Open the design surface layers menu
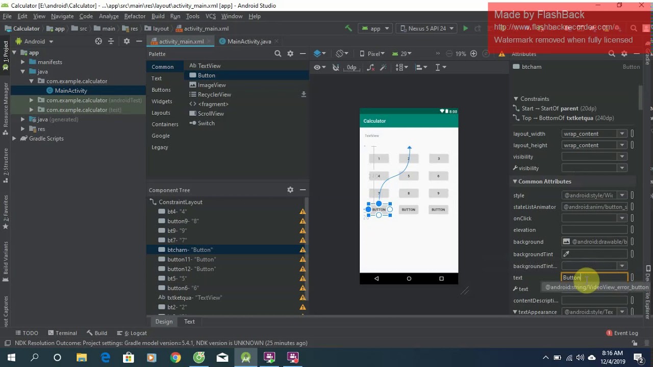 point(320,54)
